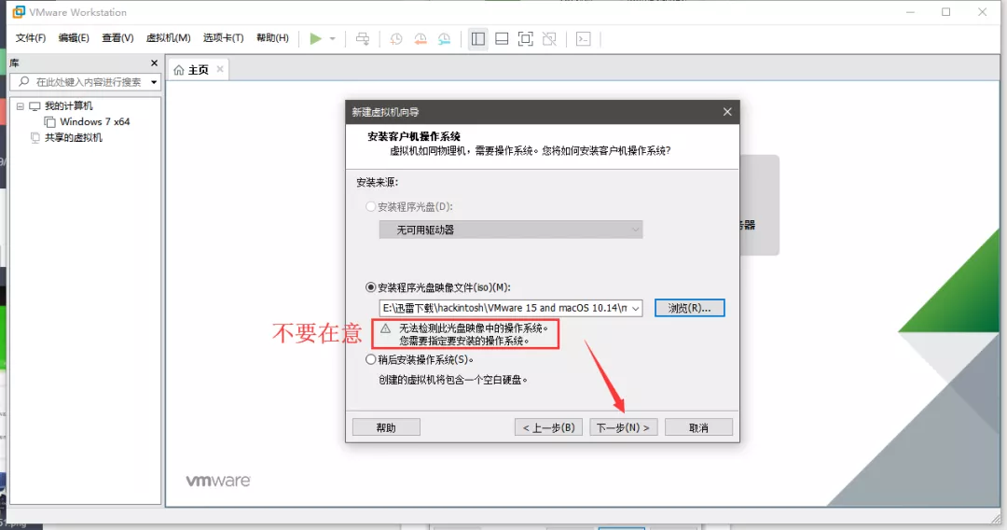Screen dimensions: 1007x530
Task: Open the Snapshot Manager icon
Action: pos(445,38)
